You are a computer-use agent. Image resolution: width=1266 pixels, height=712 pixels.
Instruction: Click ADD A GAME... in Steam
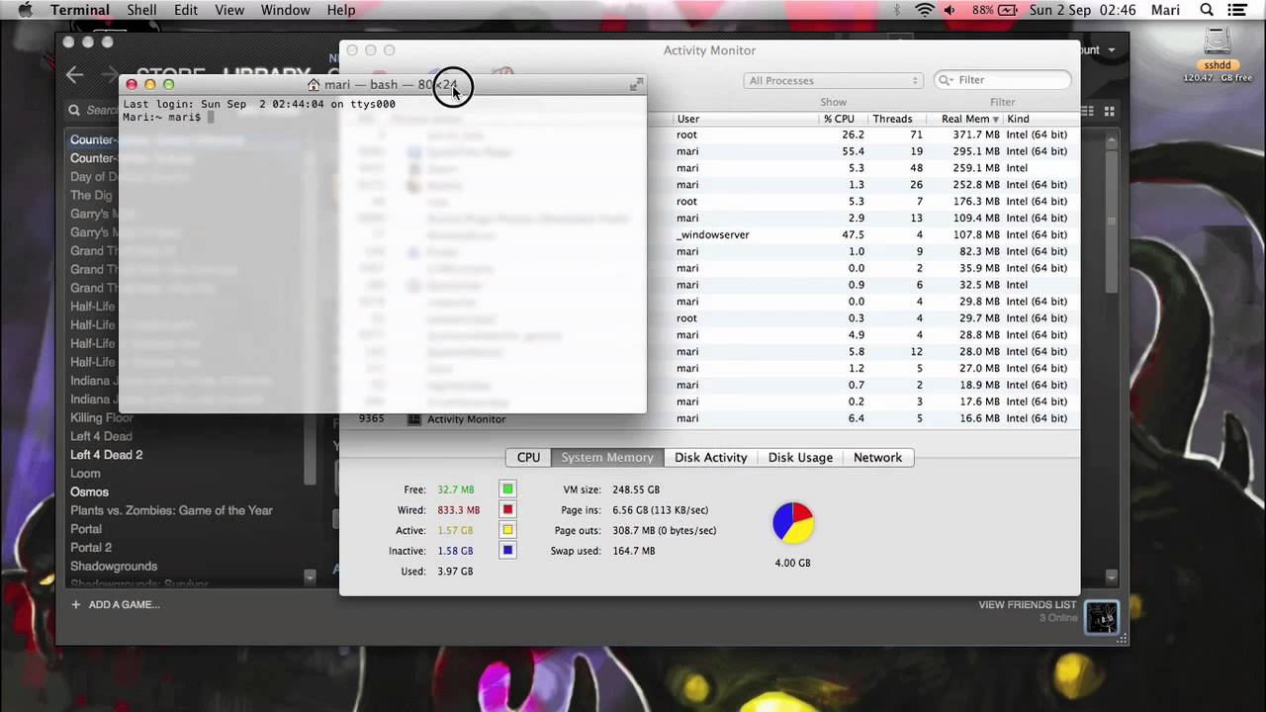pyautogui.click(x=124, y=604)
